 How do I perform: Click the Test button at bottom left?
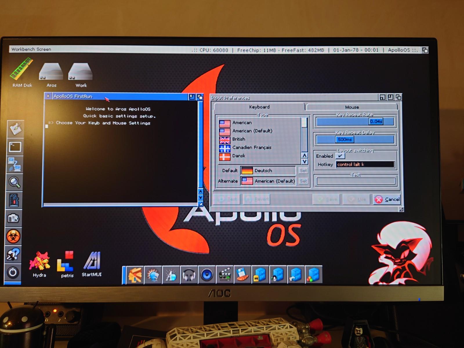tap(227, 199)
